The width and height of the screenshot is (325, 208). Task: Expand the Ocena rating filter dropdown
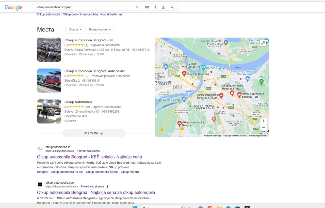point(75,30)
